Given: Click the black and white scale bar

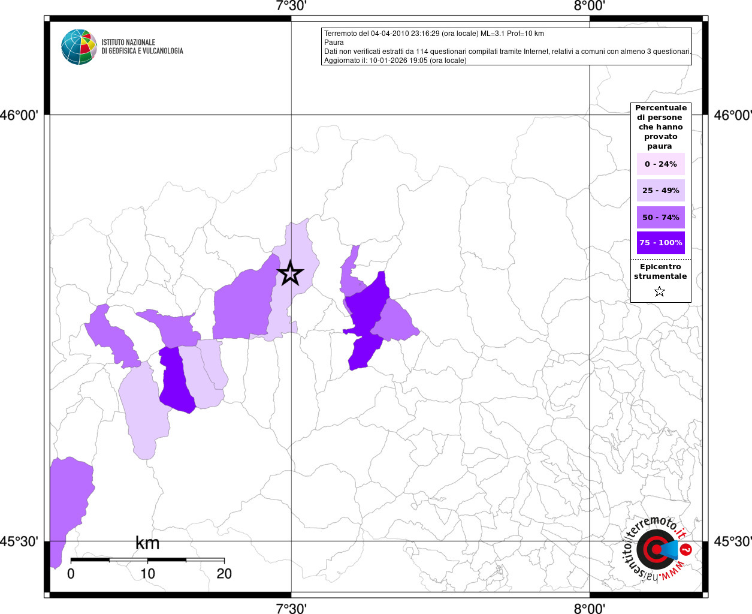Looking at the screenshot, I should pyautogui.click(x=147, y=560).
